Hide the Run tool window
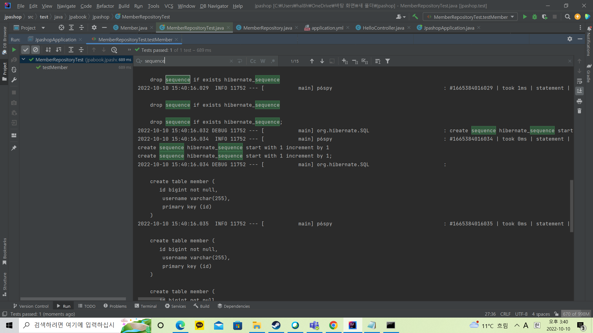 [580, 39]
